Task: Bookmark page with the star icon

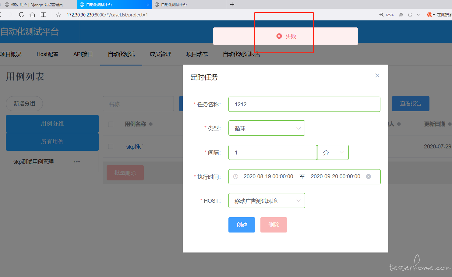Action: [x=58, y=15]
